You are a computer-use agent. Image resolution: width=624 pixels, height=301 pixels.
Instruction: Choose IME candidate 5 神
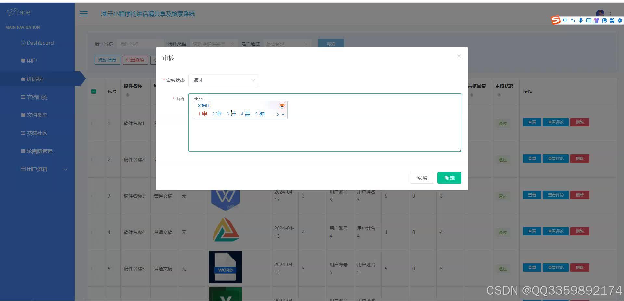pos(260,114)
